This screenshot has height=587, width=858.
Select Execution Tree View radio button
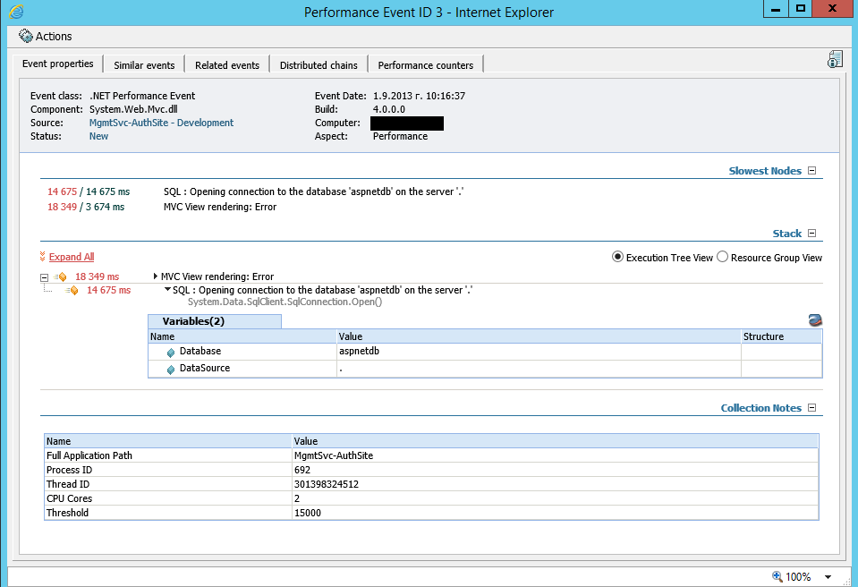coord(617,258)
